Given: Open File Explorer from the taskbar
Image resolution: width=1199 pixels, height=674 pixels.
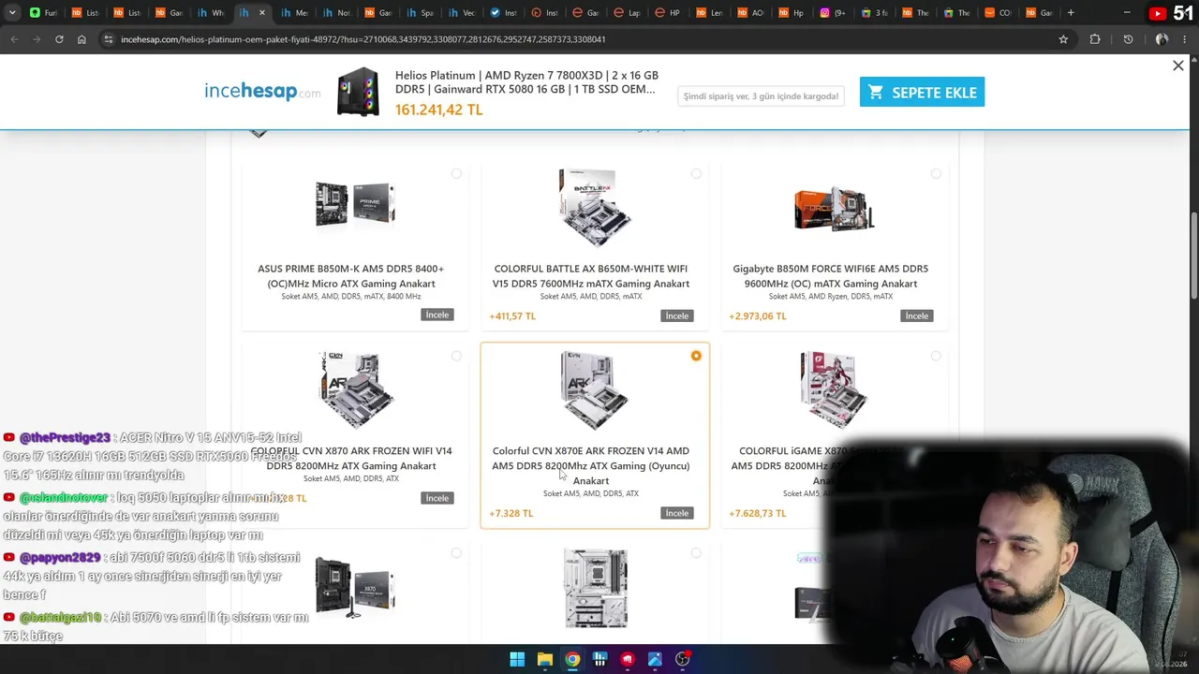Looking at the screenshot, I should pyautogui.click(x=544, y=659).
